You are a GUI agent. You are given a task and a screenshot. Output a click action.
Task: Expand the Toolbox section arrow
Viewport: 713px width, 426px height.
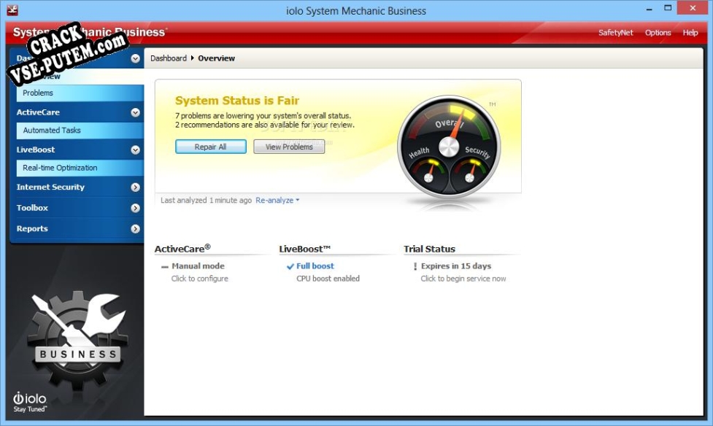click(x=135, y=208)
